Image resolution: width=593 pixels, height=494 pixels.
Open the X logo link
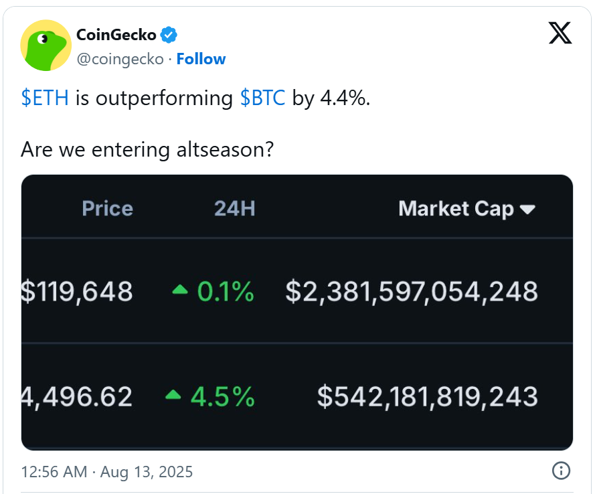click(560, 33)
